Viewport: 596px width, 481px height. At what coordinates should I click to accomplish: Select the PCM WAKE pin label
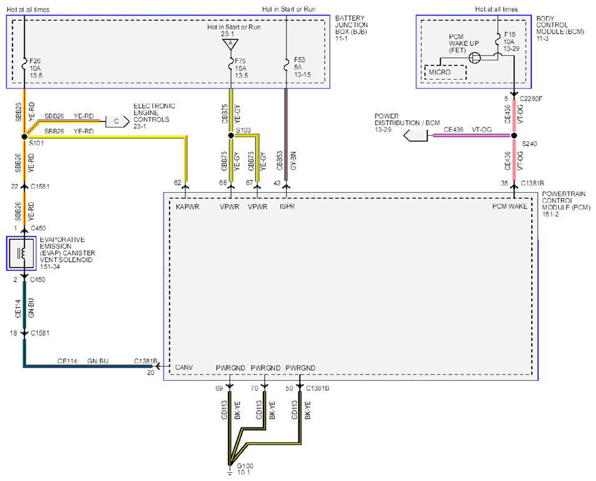(x=509, y=207)
